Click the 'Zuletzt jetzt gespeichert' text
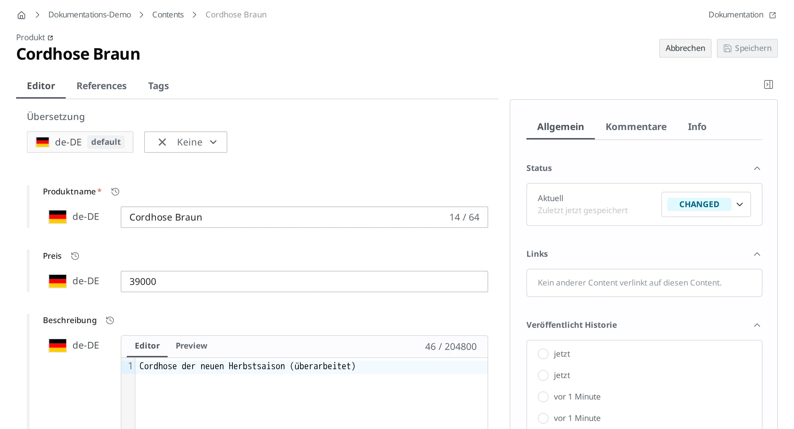Image resolution: width=794 pixels, height=429 pixels. tap(583, 210)
